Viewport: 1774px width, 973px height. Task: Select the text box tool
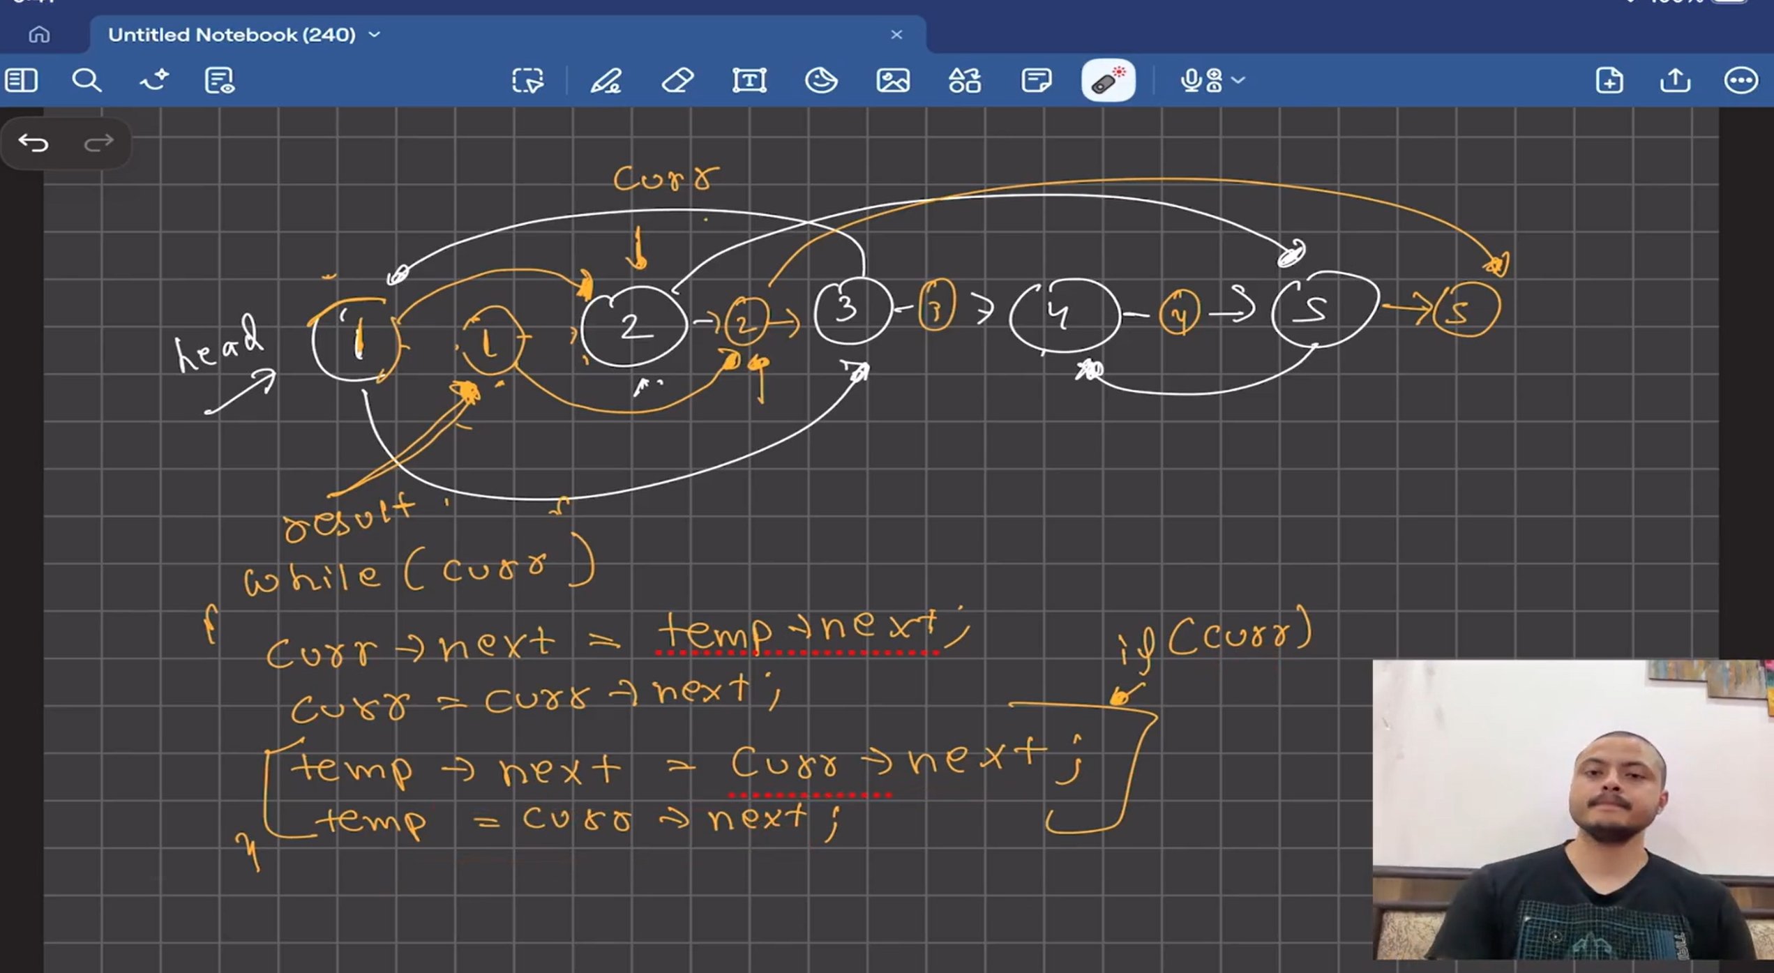click(749, 80)
